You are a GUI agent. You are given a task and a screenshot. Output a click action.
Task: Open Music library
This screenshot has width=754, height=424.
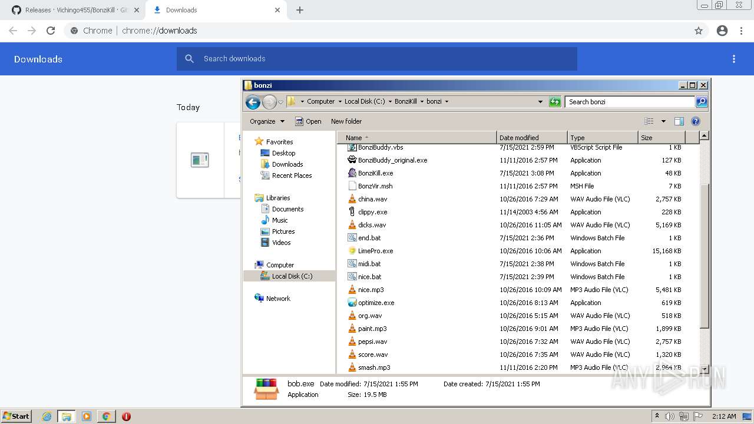pyautogui.click(x=280, y=220)
